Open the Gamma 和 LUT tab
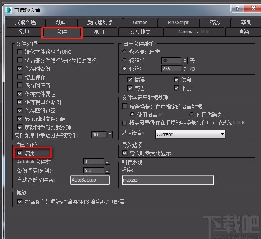This screenshot has height=239, width=261. point(194,32)
